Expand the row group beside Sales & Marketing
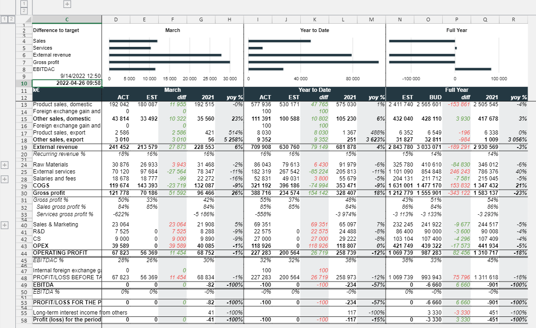536x328 pixels. point(5,225)
